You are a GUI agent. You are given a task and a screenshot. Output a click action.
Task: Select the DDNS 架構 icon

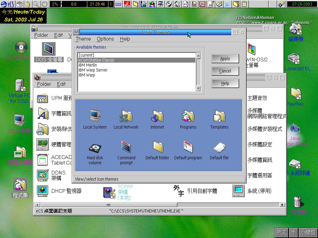(x=43, y=175)
